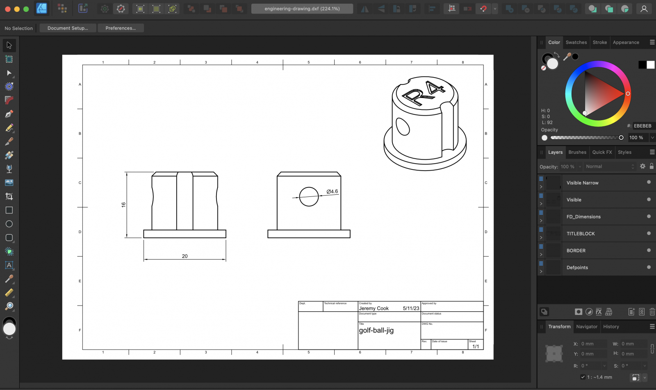Expand the FD_Dimensions layer

(541, 221)
